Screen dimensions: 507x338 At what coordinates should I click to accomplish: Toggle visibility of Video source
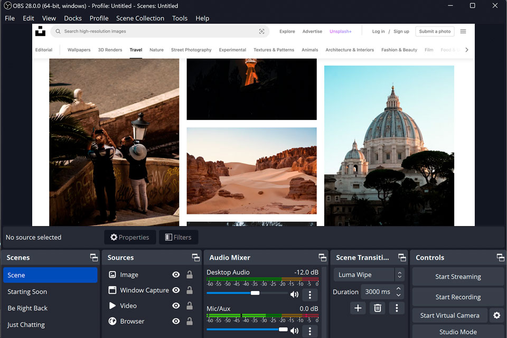point(176,306)
